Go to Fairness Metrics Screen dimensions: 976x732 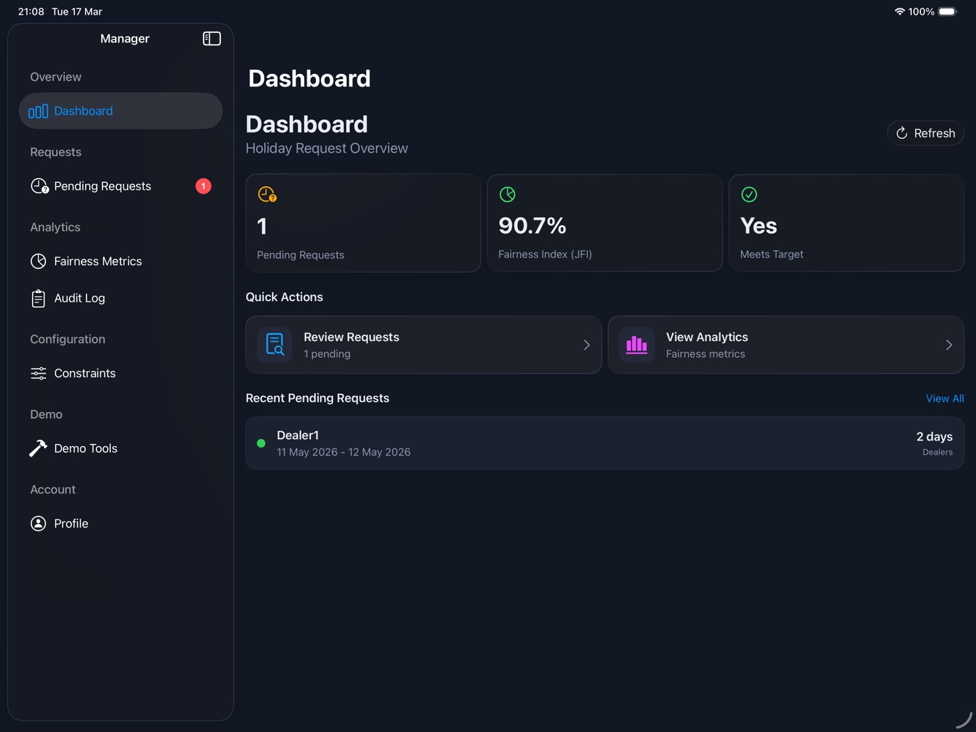[x=121, y=261]
